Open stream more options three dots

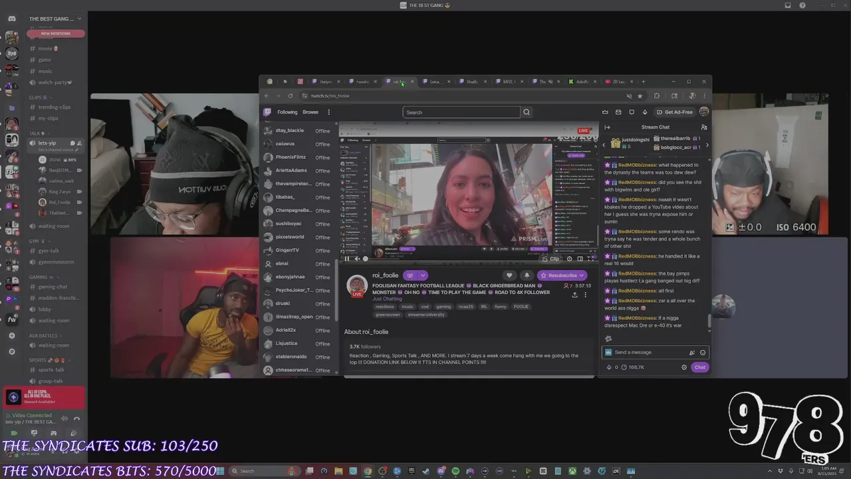[585, 295]
